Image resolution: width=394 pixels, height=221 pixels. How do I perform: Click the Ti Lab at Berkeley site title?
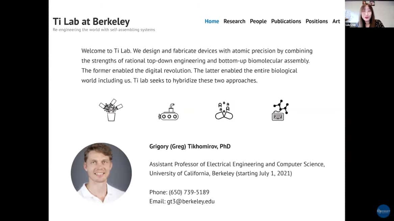(91, 21)
